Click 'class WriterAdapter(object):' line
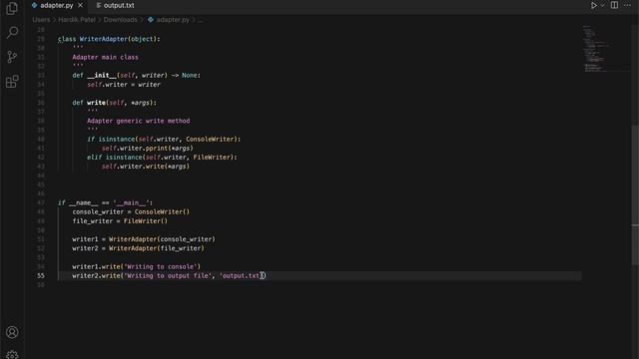 click(109, 39)
